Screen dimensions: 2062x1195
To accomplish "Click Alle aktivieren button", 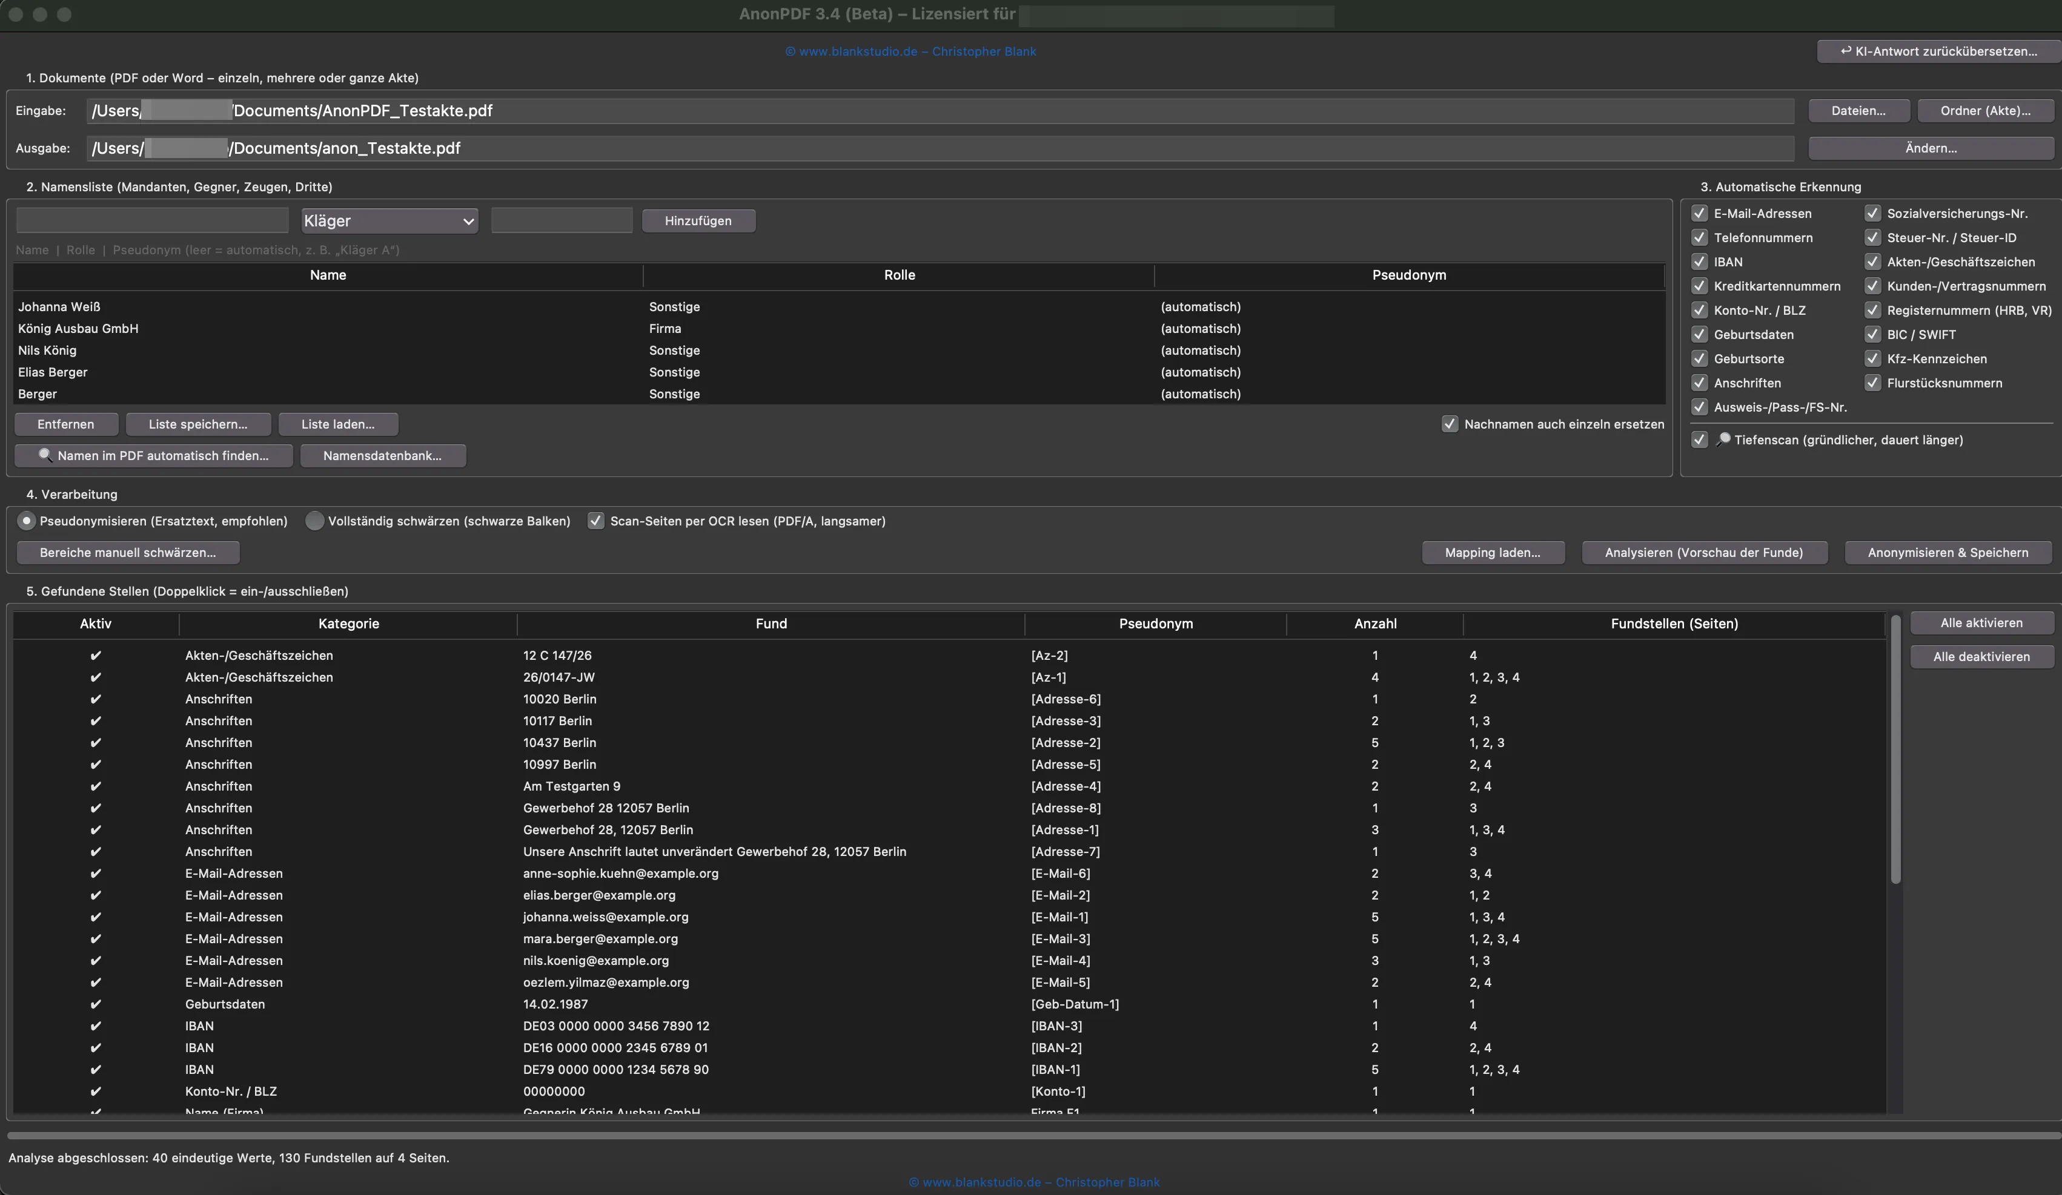I will (1981, 622).
